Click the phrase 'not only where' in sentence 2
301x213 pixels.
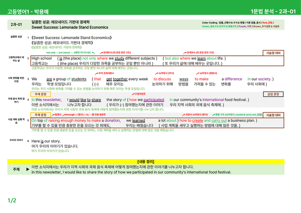click(95, 58)
